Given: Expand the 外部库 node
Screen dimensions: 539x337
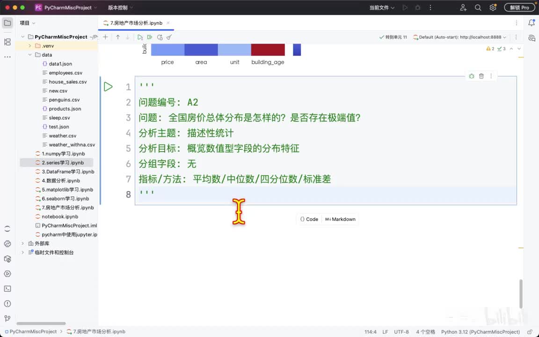Looking at the screenshot, I should pos(22,243).
